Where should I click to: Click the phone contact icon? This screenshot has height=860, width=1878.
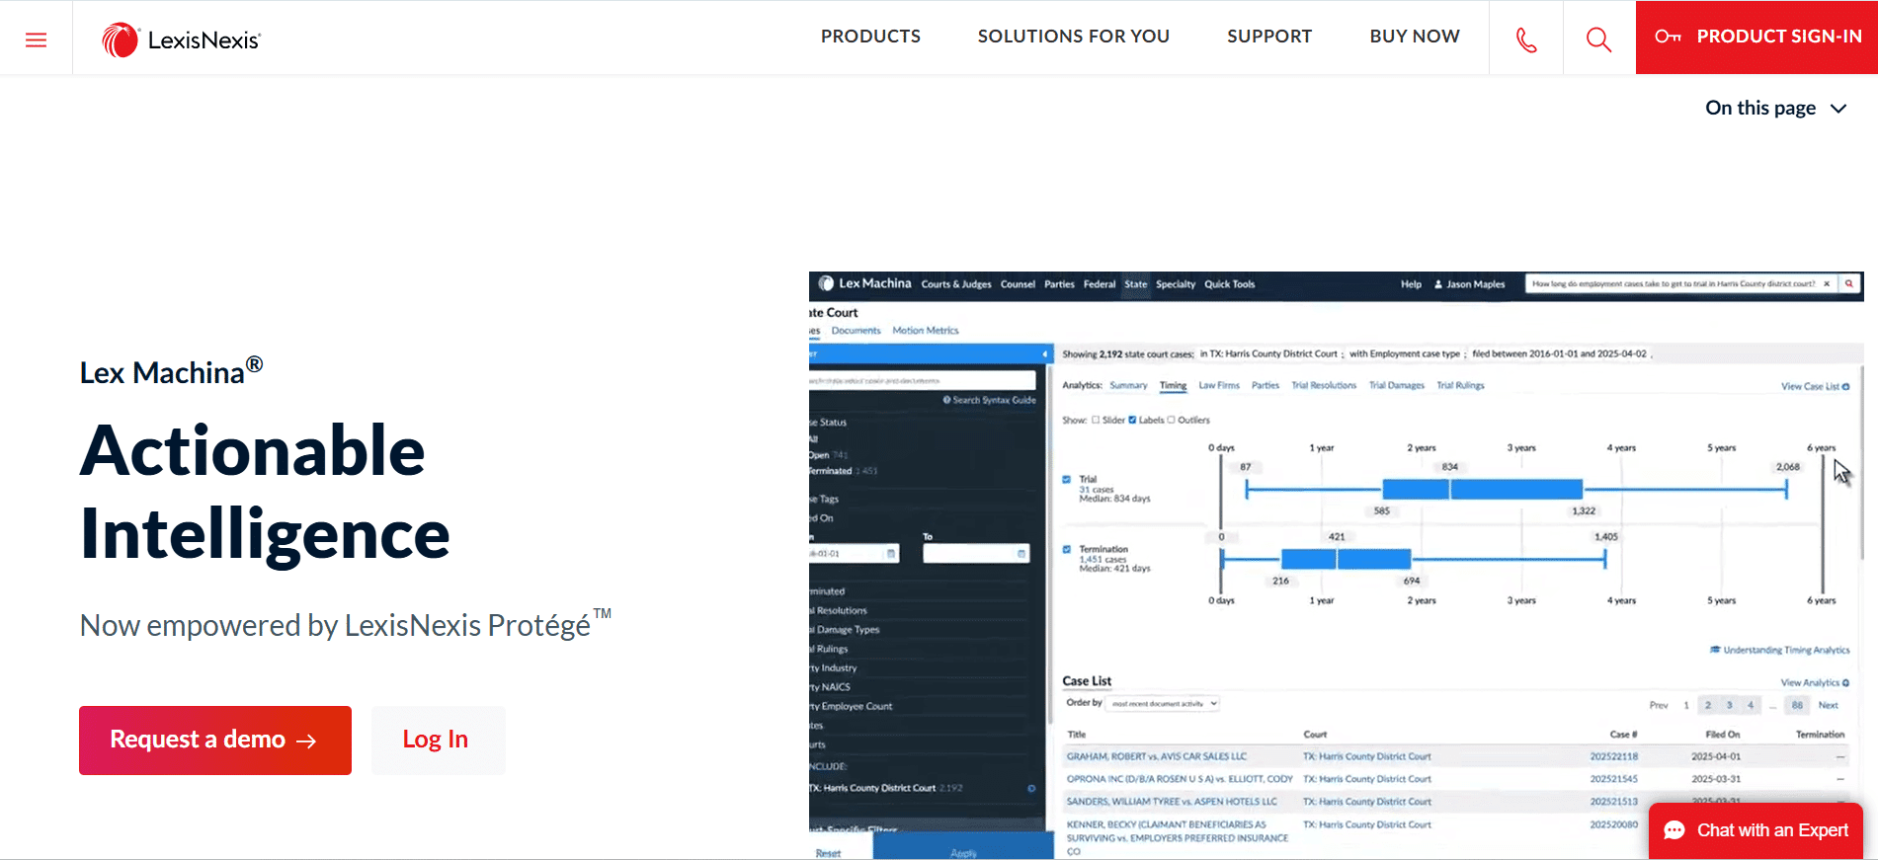pyautogui.click(x=1526, y=39)
